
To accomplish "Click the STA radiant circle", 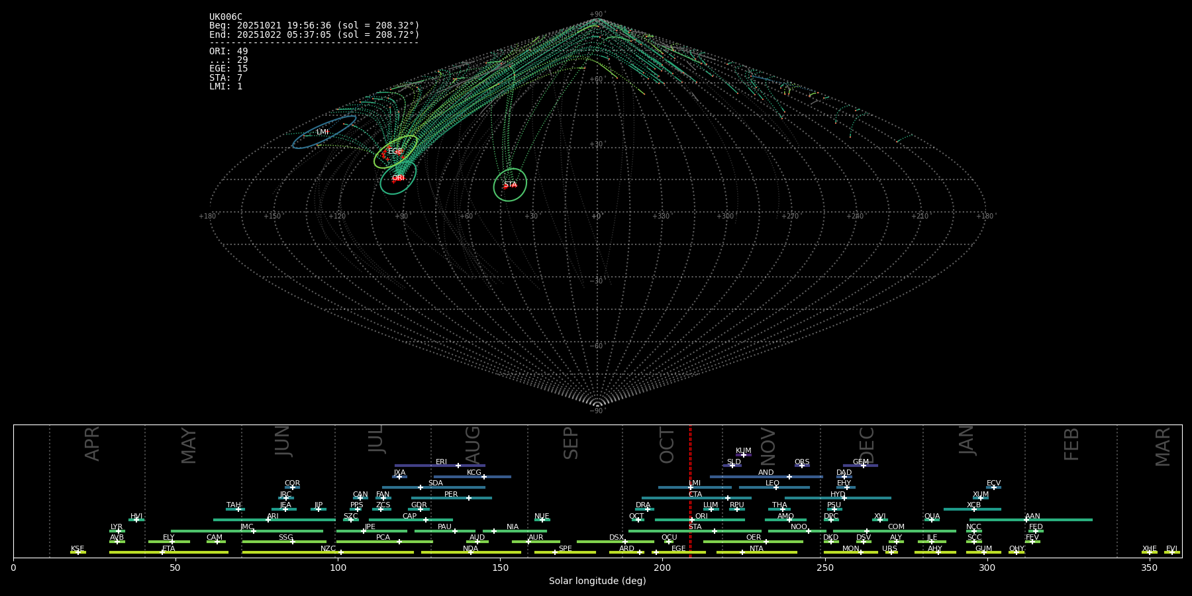I will [x=510, y=185].
